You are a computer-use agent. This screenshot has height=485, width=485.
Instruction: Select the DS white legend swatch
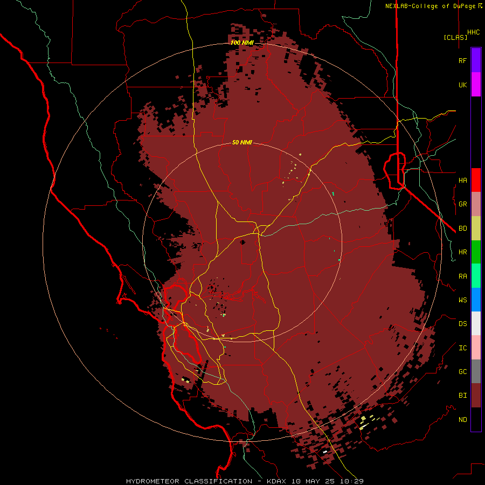(476, 323)
